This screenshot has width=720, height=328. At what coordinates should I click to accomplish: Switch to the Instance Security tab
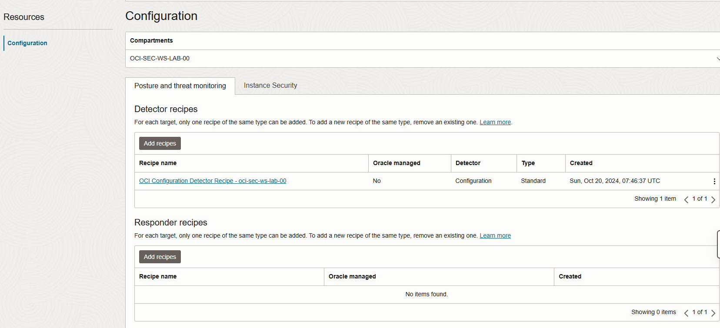click(270, 86)
